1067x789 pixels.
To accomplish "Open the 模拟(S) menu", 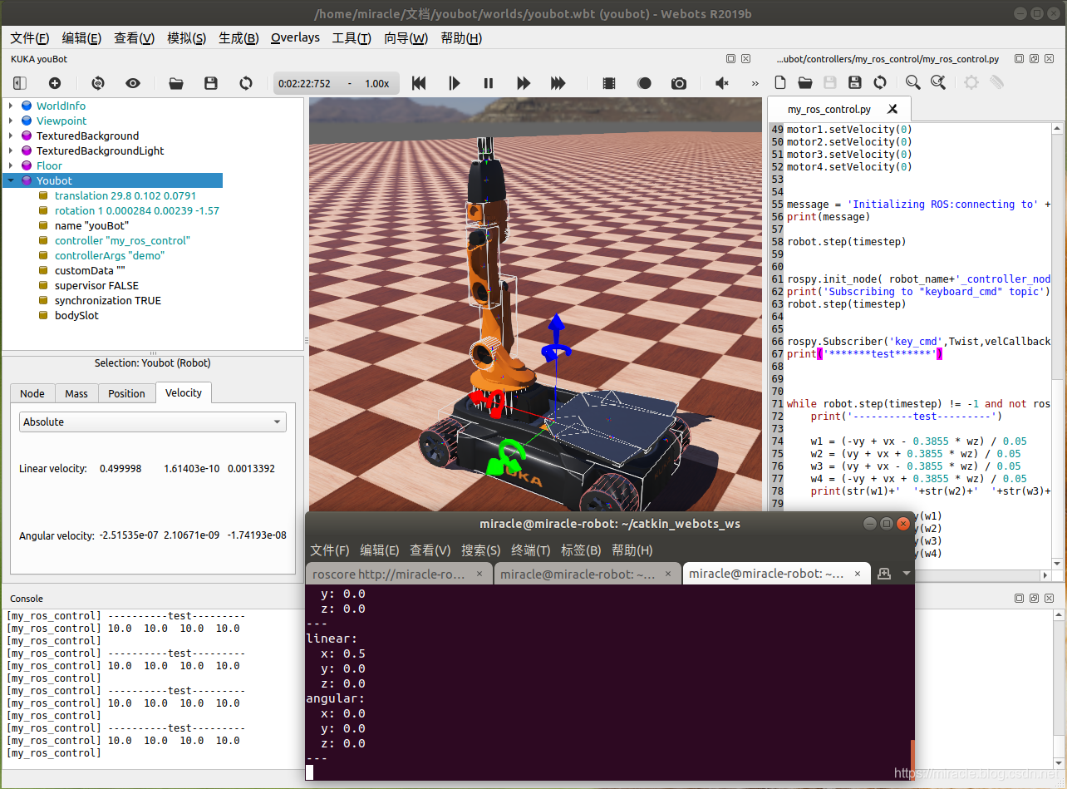I will (186, 38).
